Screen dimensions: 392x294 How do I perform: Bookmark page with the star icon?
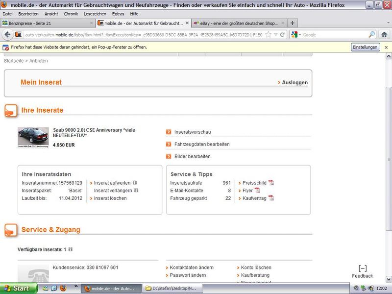[x=268, y=35]
